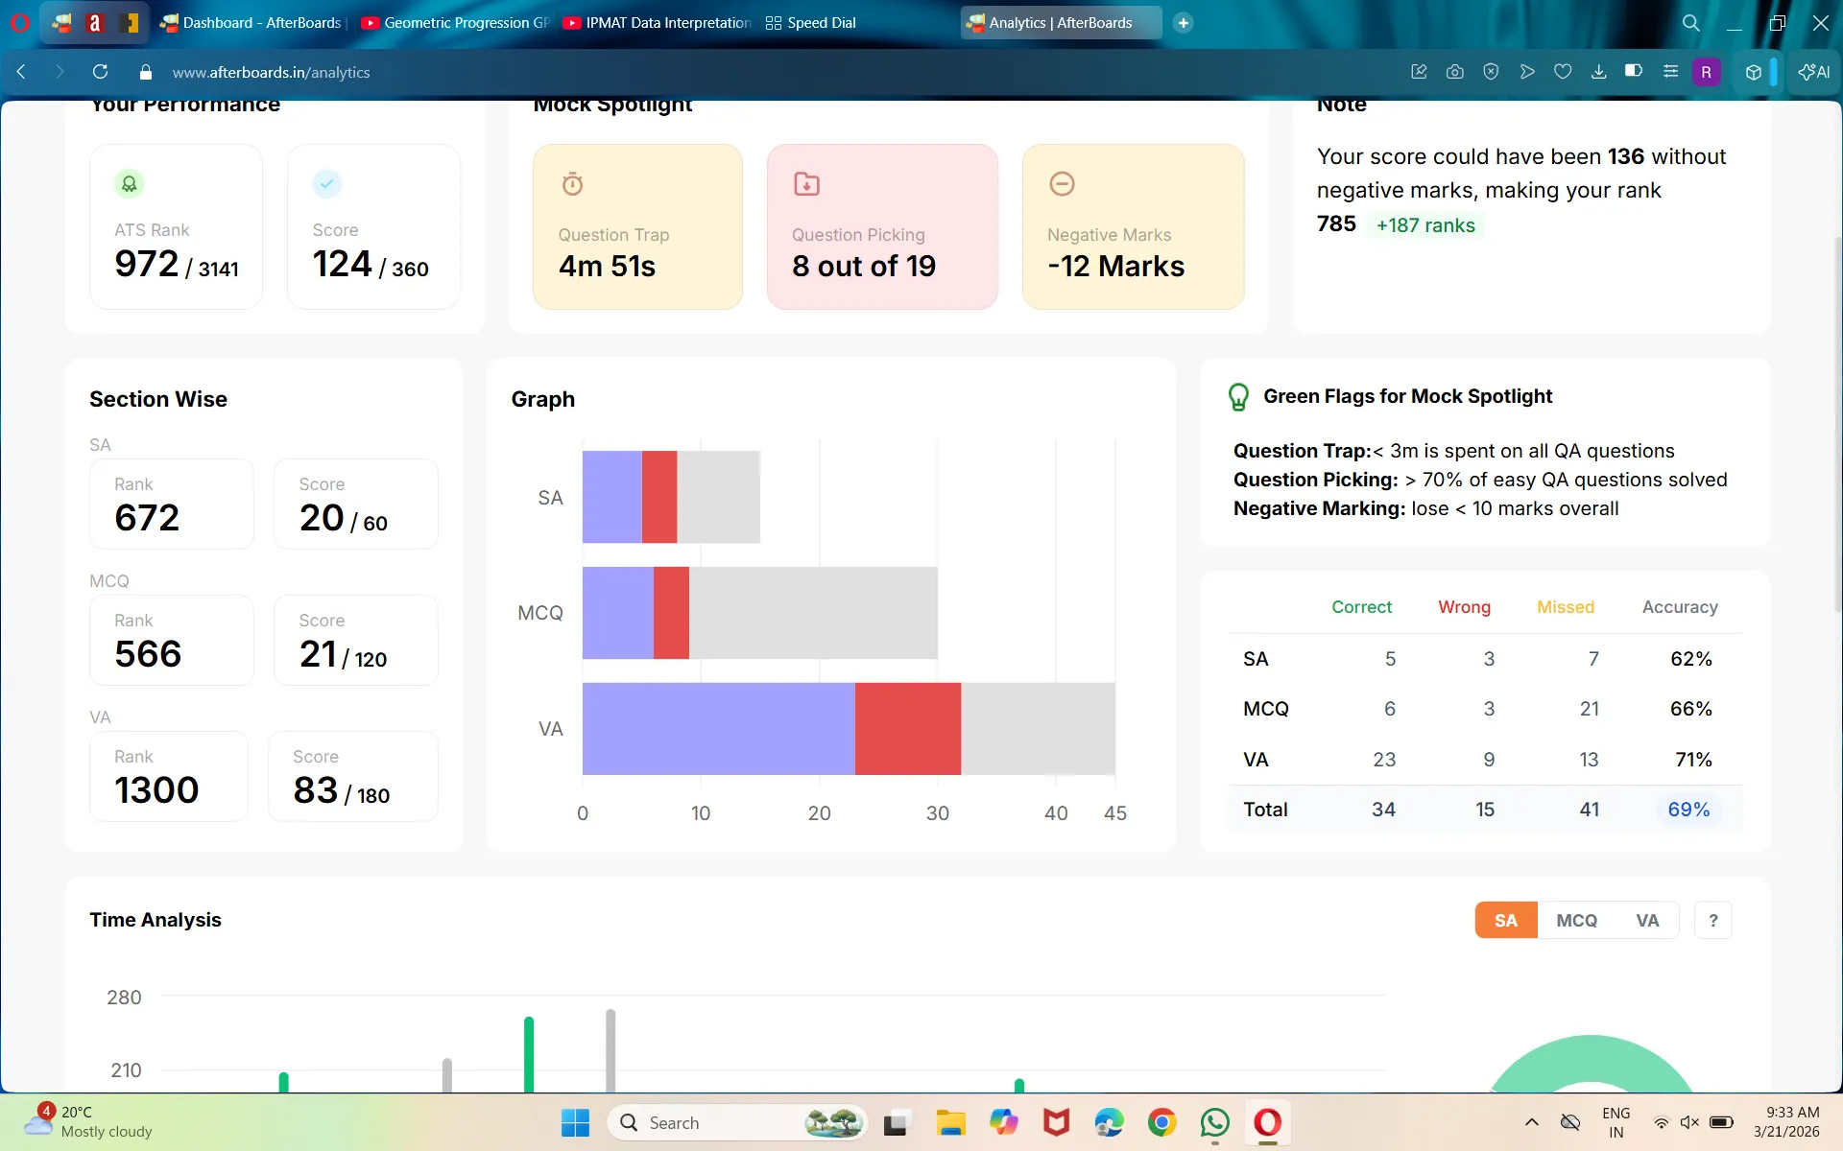Switch to Geometric Progression YouTube tab
1843x1151 pixels.
(x=455, y=23)
